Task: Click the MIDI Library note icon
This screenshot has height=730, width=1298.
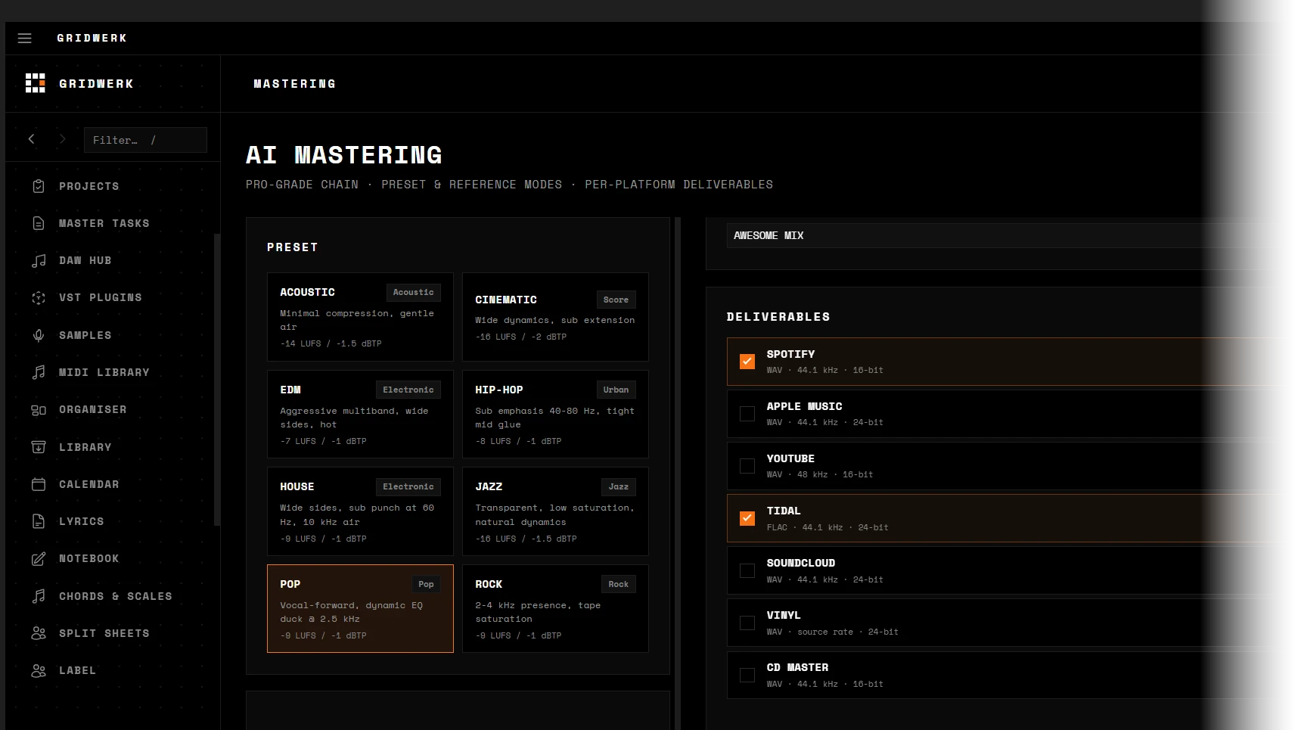Action: coord(39,372)
